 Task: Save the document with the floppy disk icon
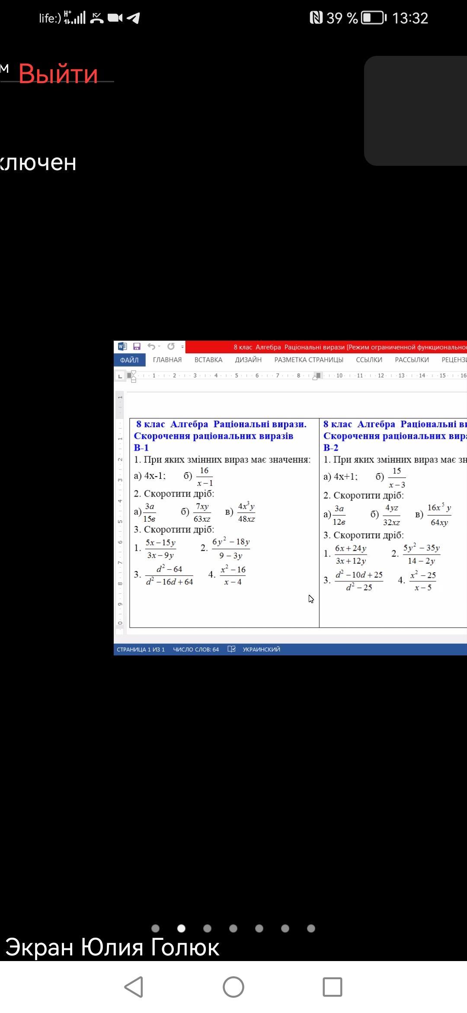tap(137, 346)
